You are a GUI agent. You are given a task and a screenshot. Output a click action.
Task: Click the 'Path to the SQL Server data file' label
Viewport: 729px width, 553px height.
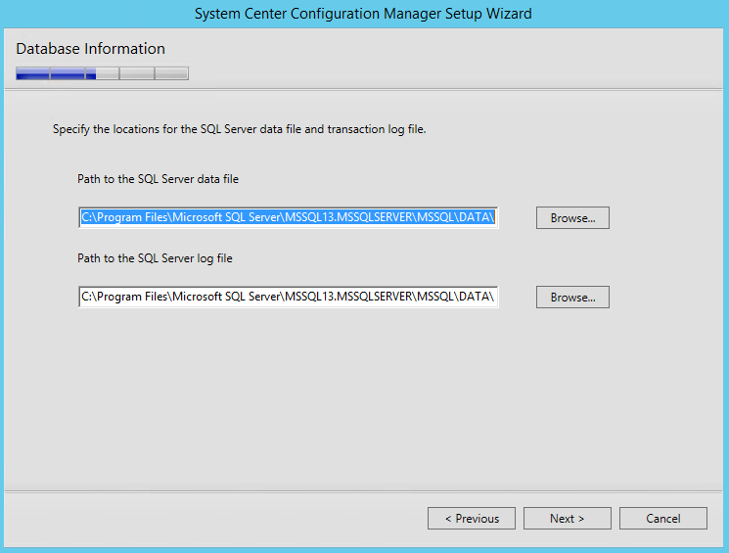tap(159, 179)
